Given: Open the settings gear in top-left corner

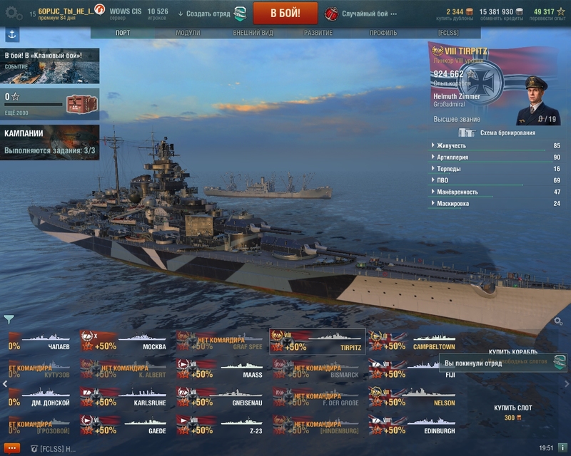Looking at the screenshot, I should [x=14, y=14].
